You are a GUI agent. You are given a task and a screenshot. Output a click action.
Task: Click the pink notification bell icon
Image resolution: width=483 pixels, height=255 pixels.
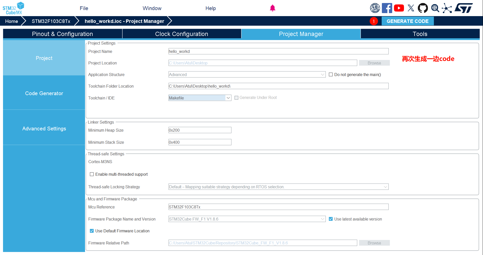click(x=272, y=8)
